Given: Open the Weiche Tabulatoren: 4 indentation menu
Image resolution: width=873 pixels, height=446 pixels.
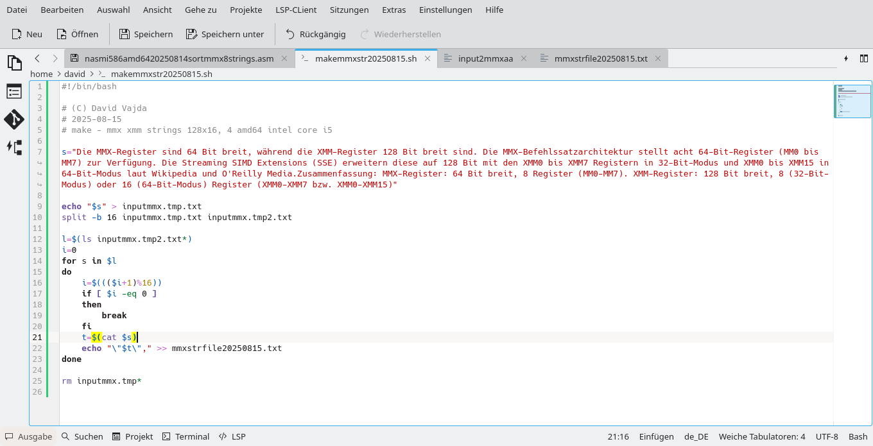Looking at the screenshot, I should (761, 436).
